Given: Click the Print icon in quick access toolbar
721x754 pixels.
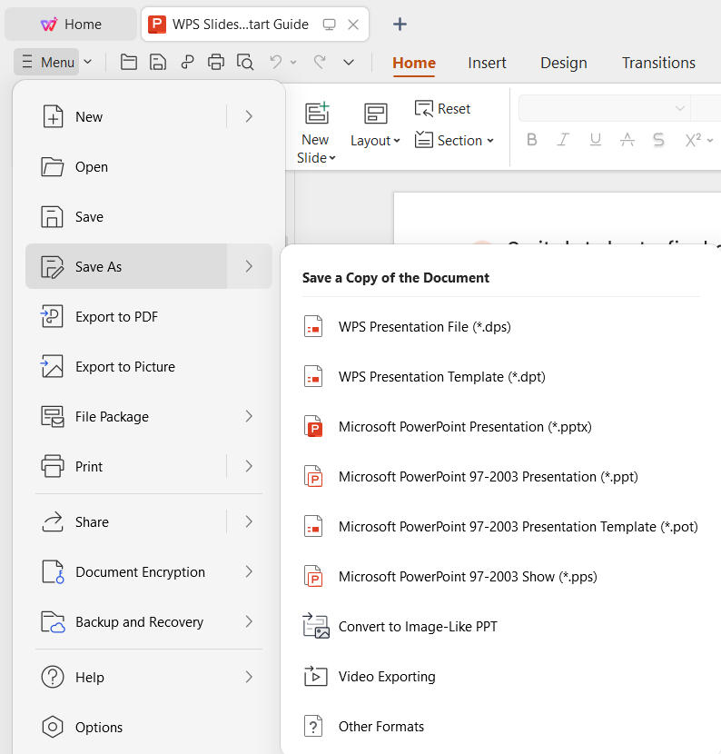Looking at the screenshot, I should 216,63.
